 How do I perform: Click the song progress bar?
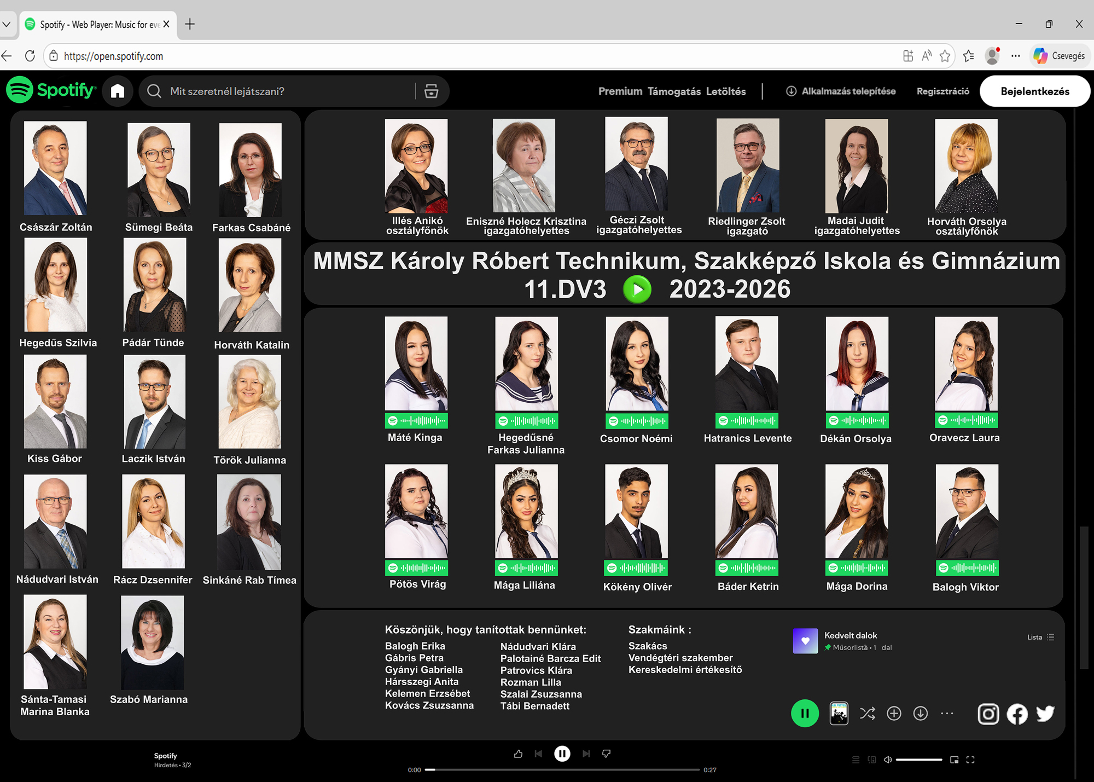(562, 770)
